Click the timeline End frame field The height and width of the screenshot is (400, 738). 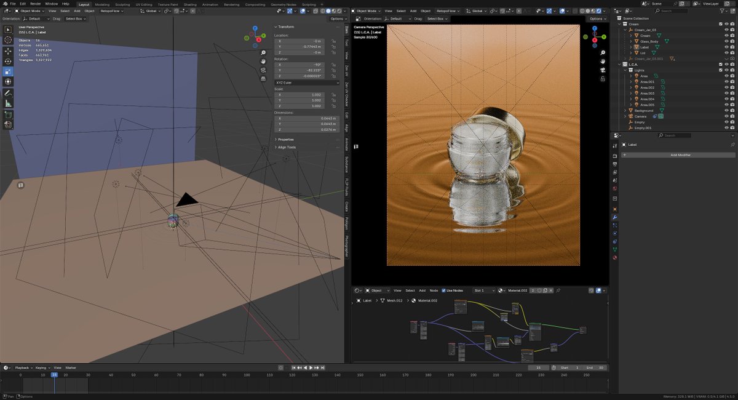point(595,367)
